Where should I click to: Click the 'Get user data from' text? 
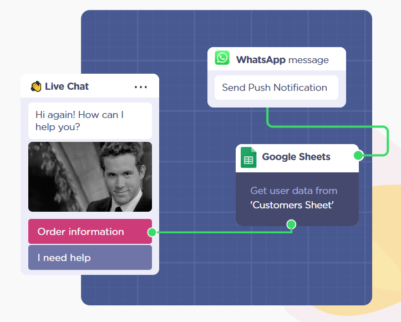point(294,191)
